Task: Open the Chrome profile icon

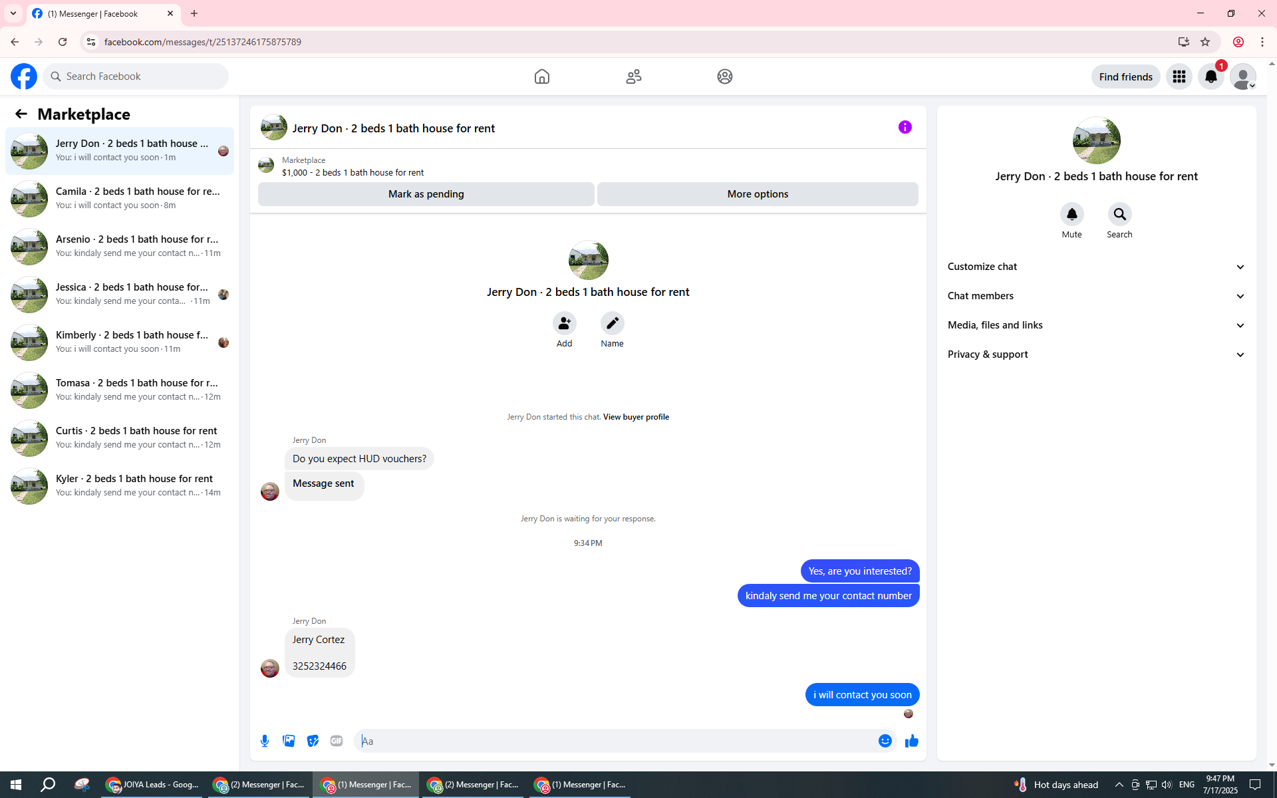Action: coord(1238,42)
